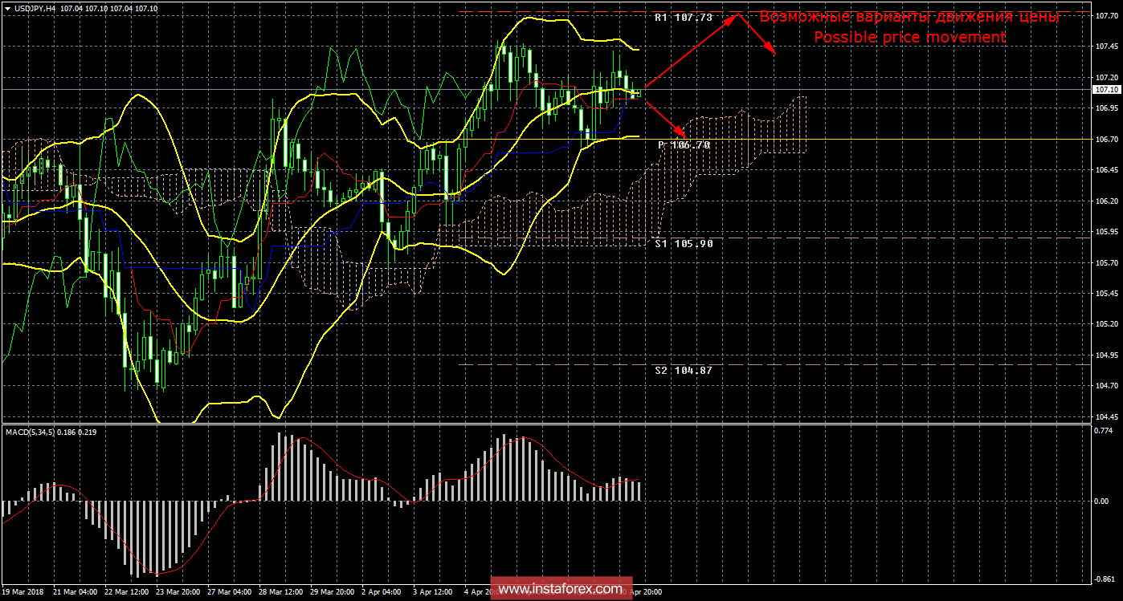Click the 107.45 price axis value
The image size is (1123, 601).
coord(1105,47)
